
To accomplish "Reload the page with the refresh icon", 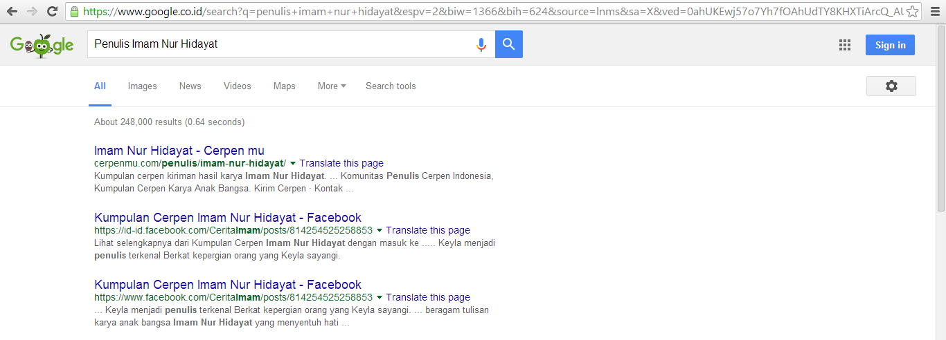I will pos(53,11).
